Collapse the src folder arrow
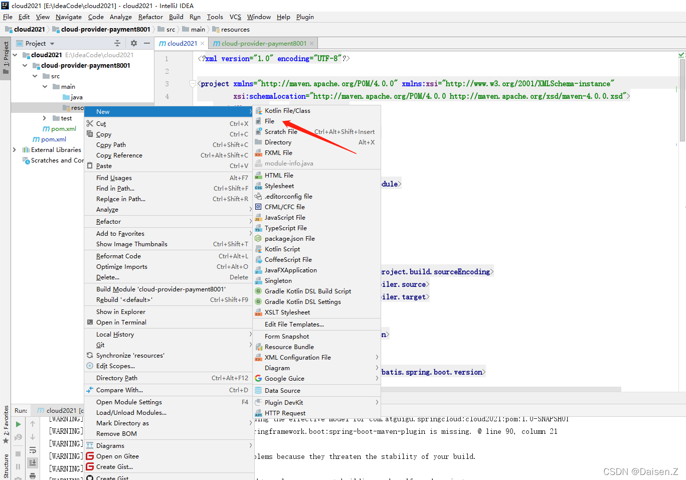Screen dimensions: 686x480 coord(35,76)
